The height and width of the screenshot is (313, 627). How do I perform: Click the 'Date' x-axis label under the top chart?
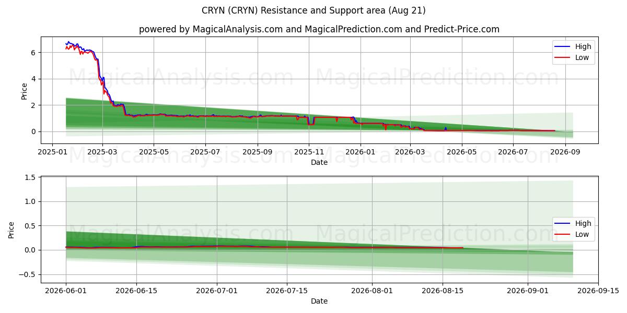(x=319, y=162)
